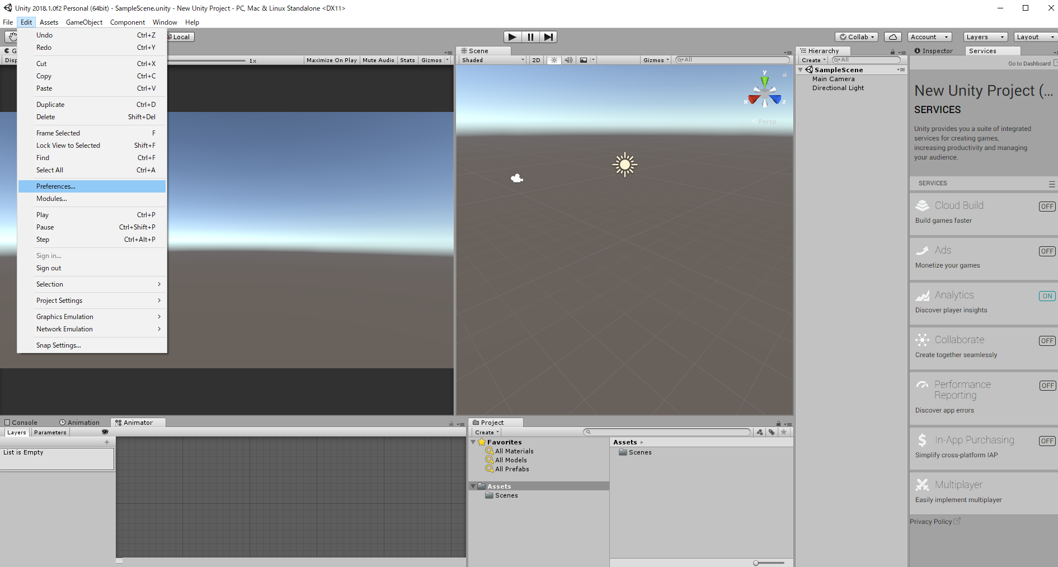
Task: Toggle Animator layer visibility eye icon
Action: [x=105, y=432]
